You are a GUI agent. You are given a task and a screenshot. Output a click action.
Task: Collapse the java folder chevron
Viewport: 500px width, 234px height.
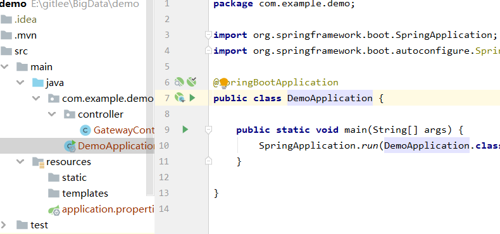pyautogui.click(x=20, y=83)
